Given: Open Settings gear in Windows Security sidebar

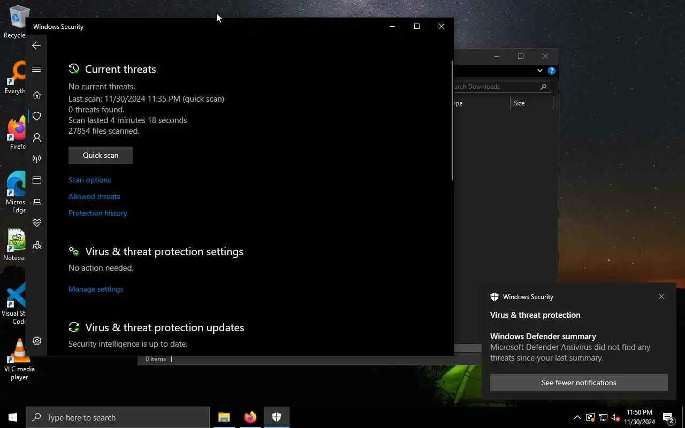Looking at the screenshot, I should [x=36, y=341].
